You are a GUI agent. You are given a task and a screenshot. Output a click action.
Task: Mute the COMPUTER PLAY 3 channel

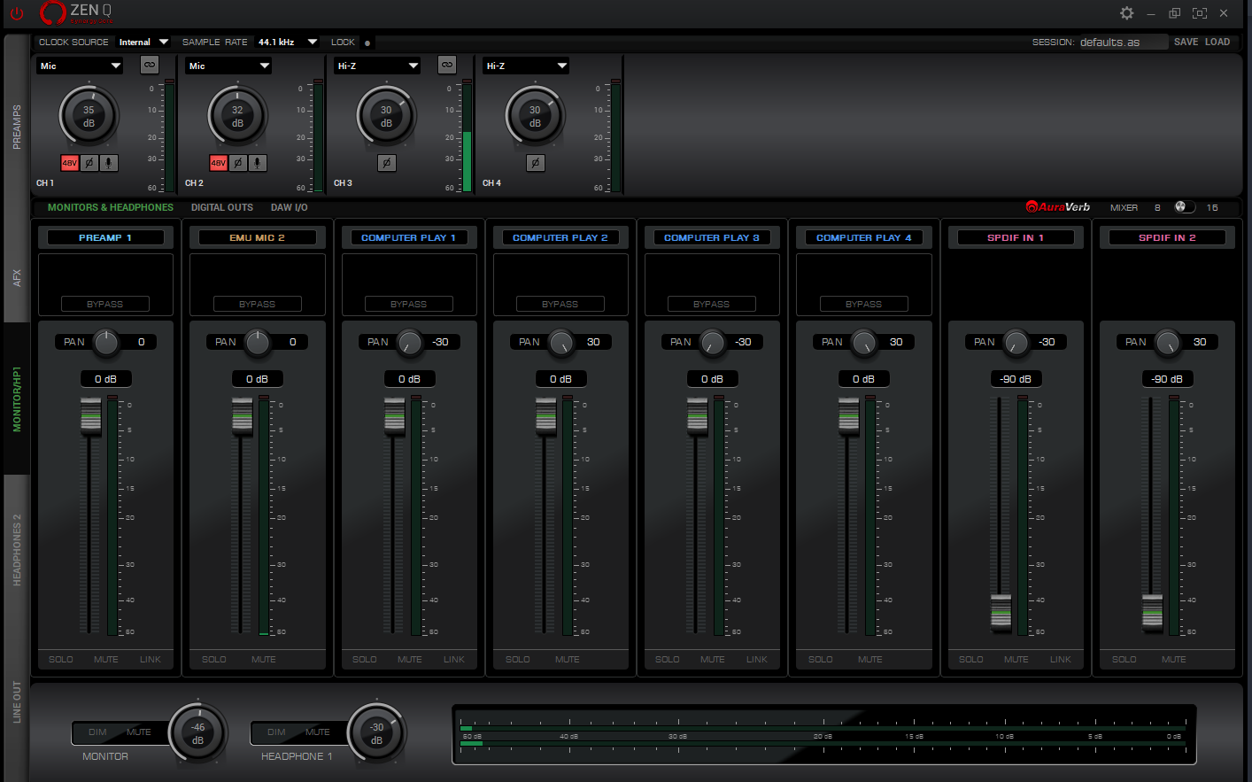click(x=713, y=660)
